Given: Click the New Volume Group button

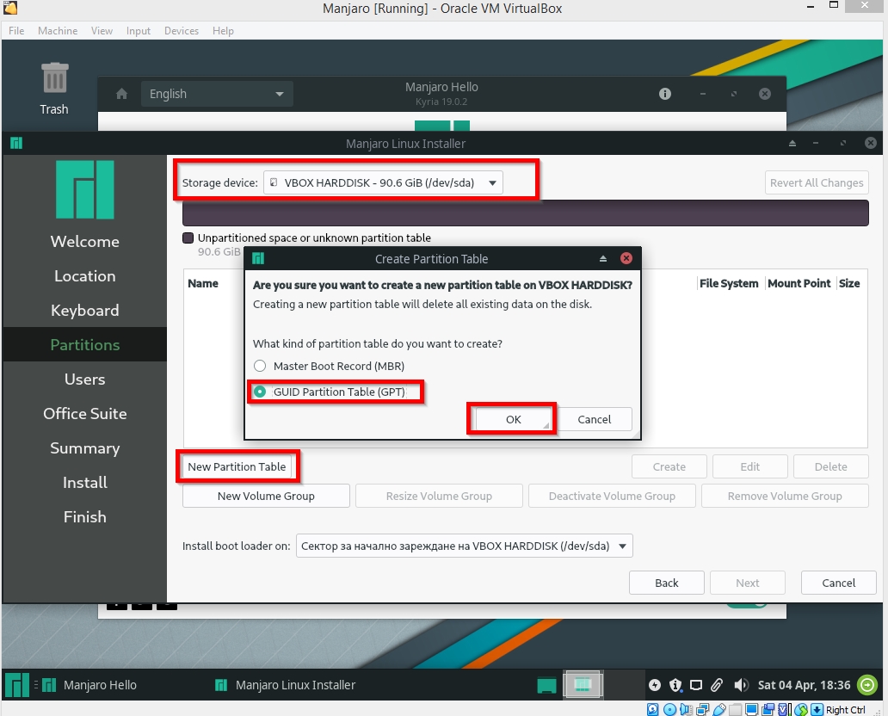Looking at the screenshot, I should (x=266, y=496).
